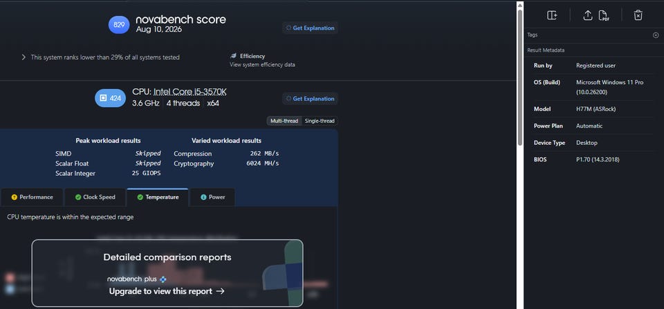Click the SIMD Skipped value
Viewport: 664px width, 309px height.
click(148, 154)
